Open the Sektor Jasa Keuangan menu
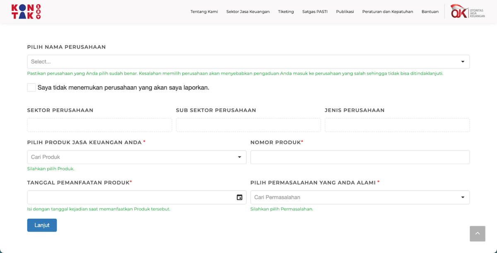 248,12
